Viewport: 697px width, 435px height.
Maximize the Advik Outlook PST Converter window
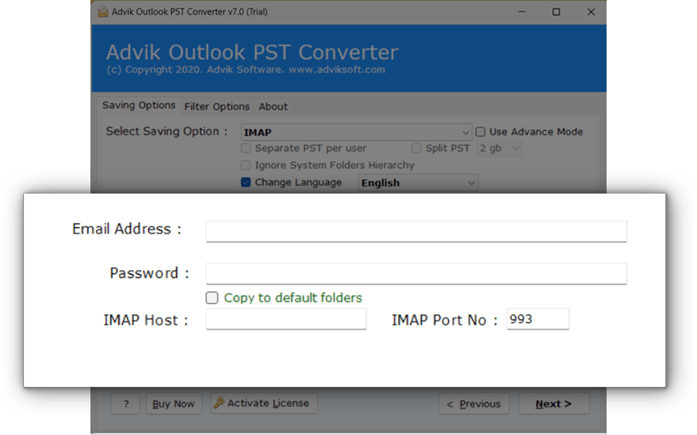click(x=556, y=12)
